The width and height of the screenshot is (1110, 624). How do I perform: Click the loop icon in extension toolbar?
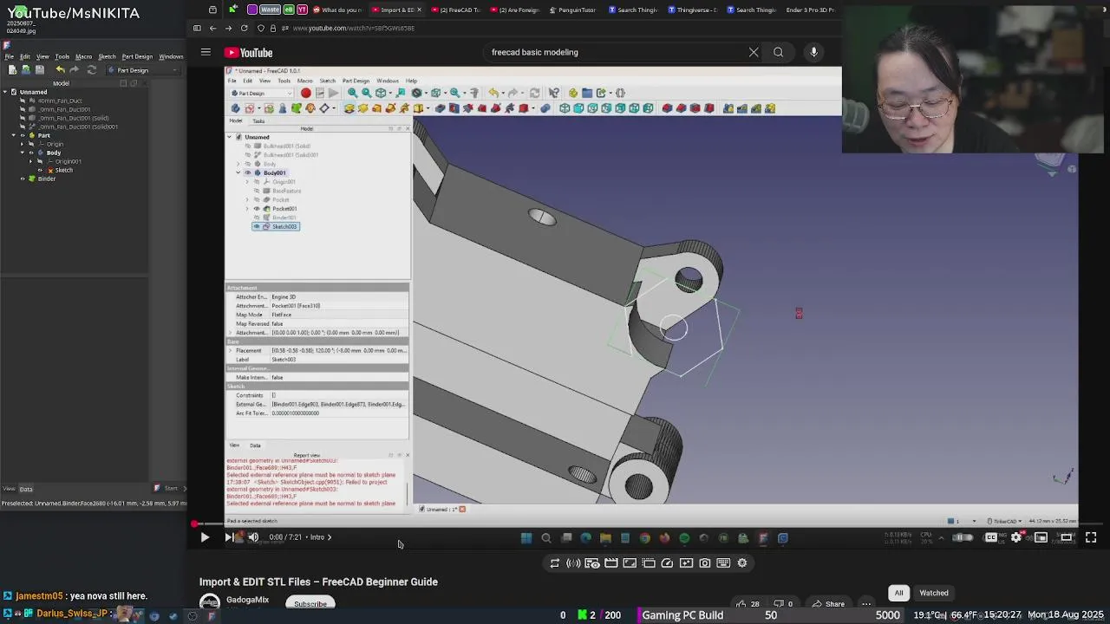(x=555, y=563)
